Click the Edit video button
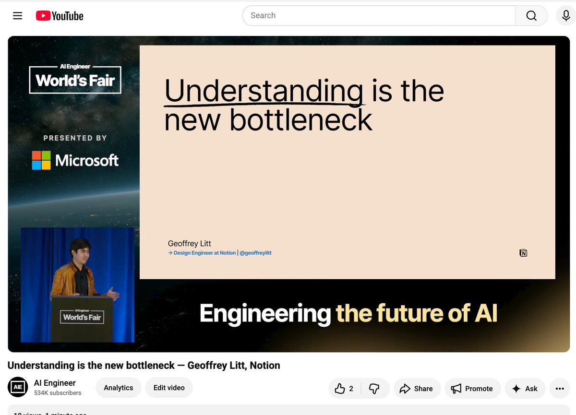The width and height of the screenshot is (576, 415). [169, 388]
